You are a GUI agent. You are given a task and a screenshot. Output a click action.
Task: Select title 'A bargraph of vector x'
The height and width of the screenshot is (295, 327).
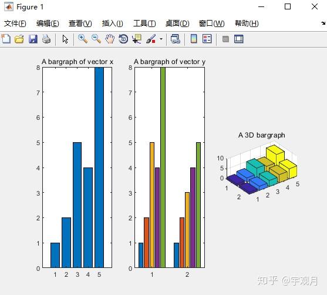(77, 62)
